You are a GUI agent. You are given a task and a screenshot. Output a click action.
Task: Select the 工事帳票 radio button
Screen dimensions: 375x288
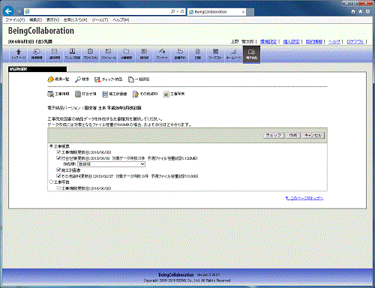[x=51, y=146]
